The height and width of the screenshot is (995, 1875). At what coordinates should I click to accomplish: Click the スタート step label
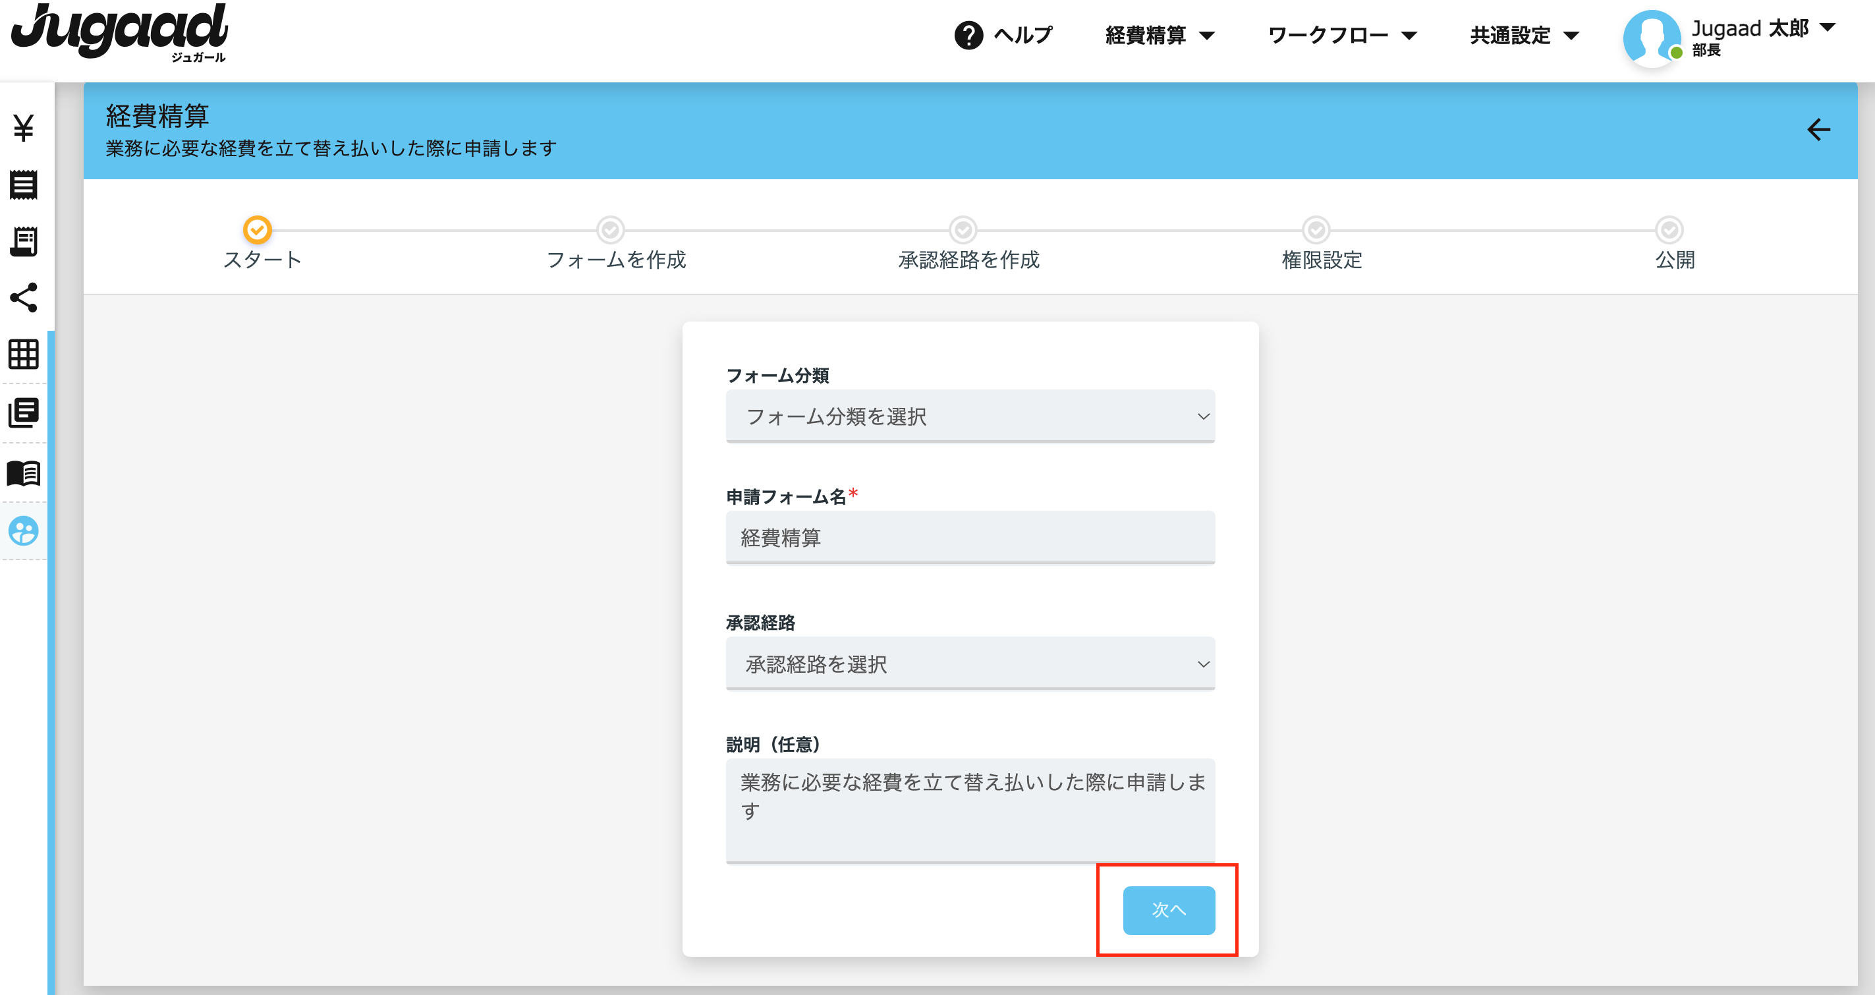pos(262,260)
